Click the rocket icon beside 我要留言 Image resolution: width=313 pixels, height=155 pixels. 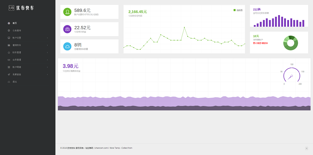click(x=9, y=74)
